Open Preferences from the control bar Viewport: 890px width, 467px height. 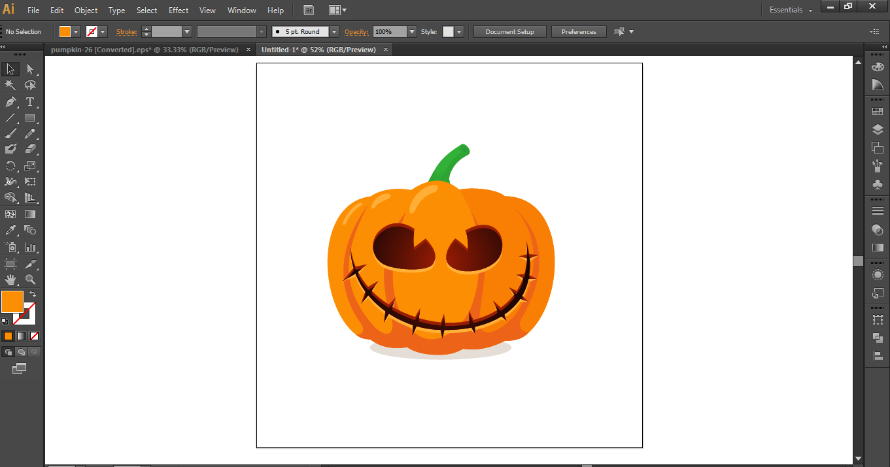point(579,31)
